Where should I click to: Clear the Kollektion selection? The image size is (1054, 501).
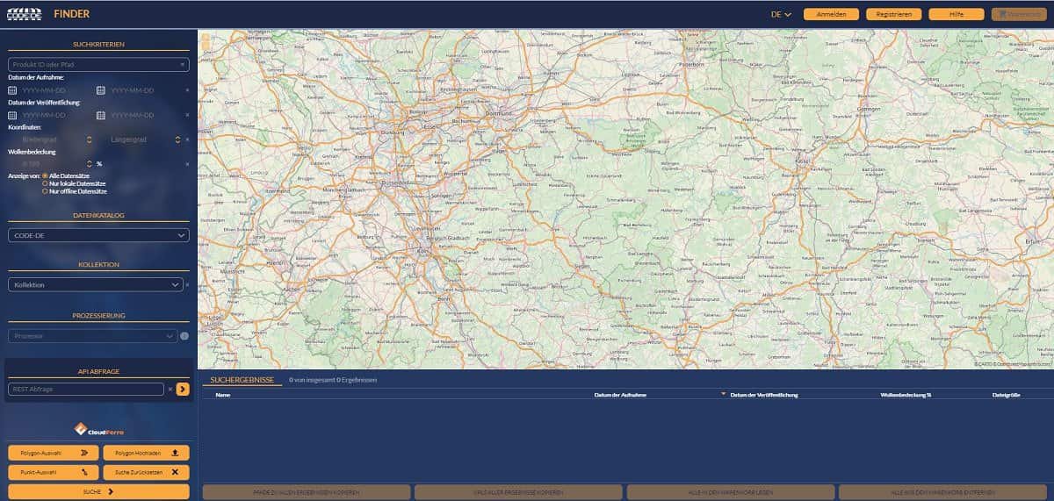tap(186, 285)
